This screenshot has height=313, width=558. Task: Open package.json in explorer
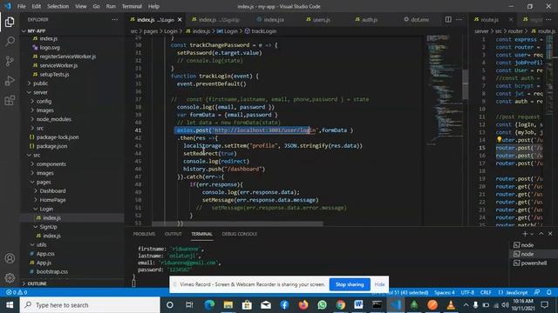tap(72, 146)
